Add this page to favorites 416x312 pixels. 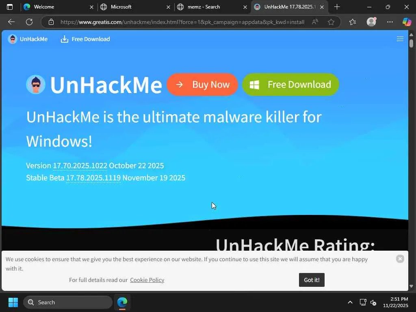coord(331,22)
